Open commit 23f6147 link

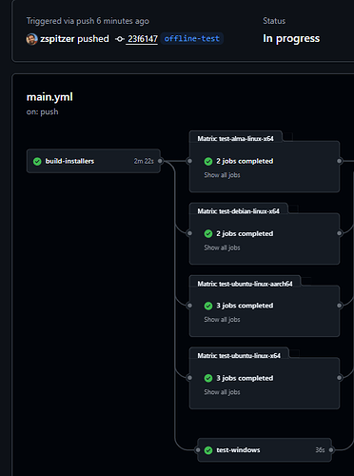143,39
